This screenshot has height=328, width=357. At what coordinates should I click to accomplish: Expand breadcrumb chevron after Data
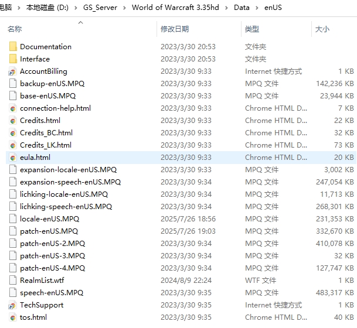coord(257,8)
